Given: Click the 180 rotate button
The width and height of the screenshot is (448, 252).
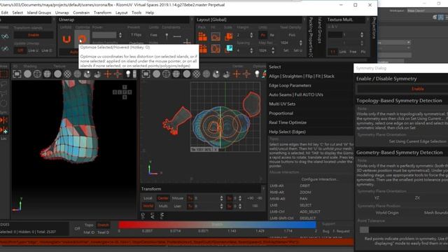Looking at the screenshot, I should pyautogui.click(x=255, y=206).
